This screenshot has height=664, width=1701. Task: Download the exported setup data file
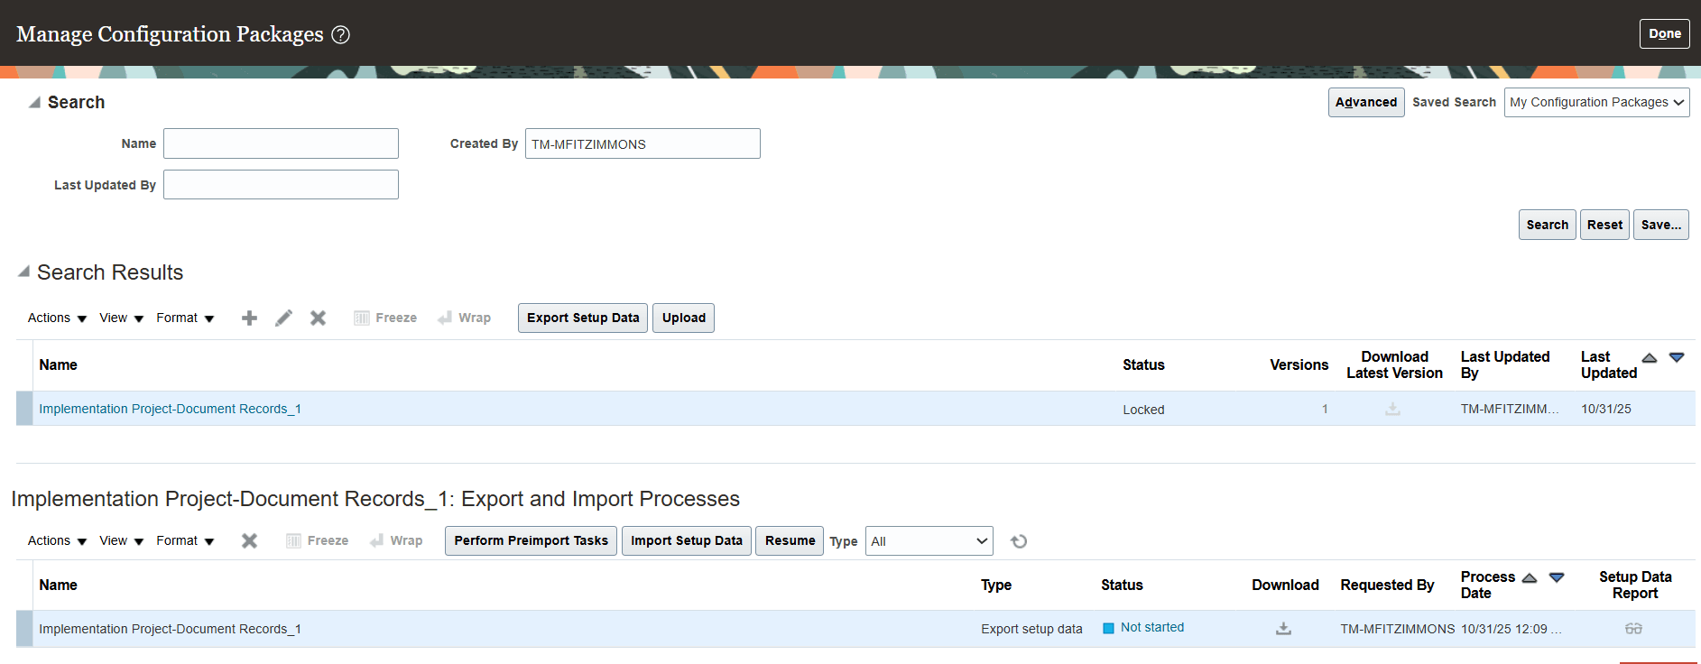click(x=1283, y=628)
